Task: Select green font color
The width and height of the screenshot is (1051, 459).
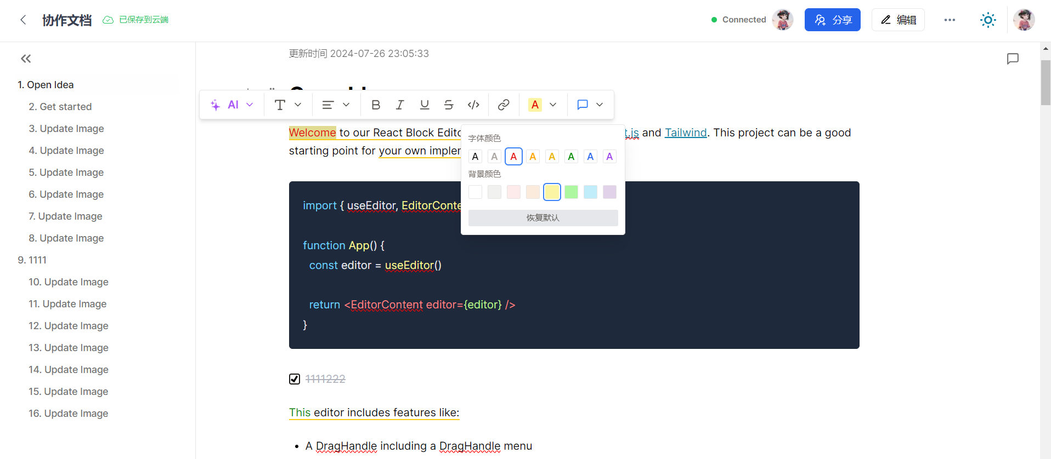Action: click(571, 157)
